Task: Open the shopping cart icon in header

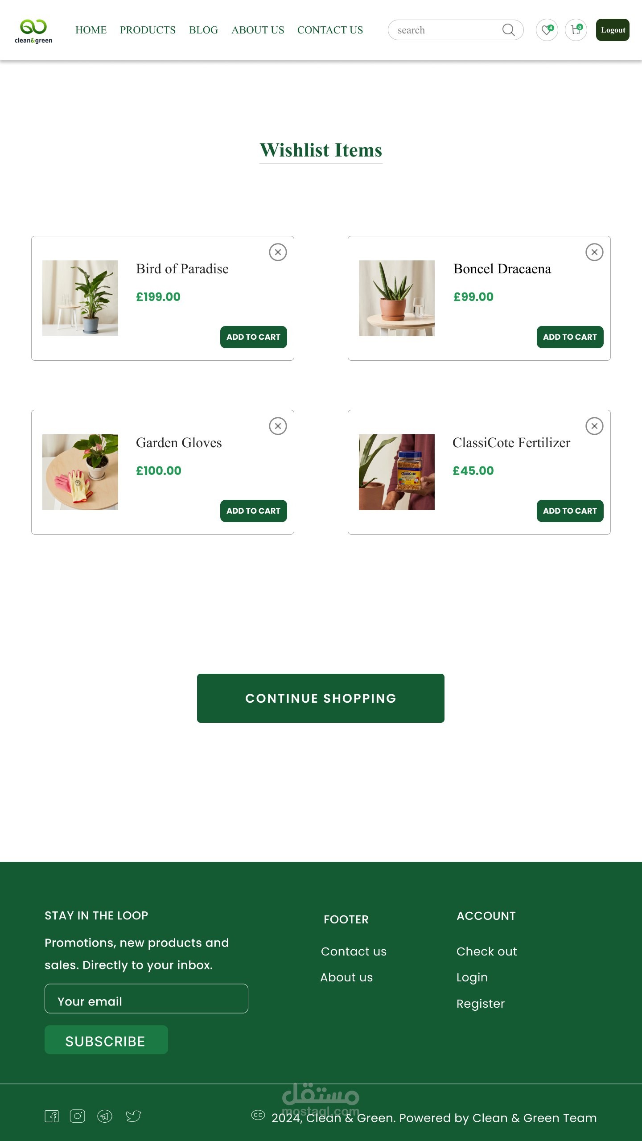Action: tap(576, 30)
